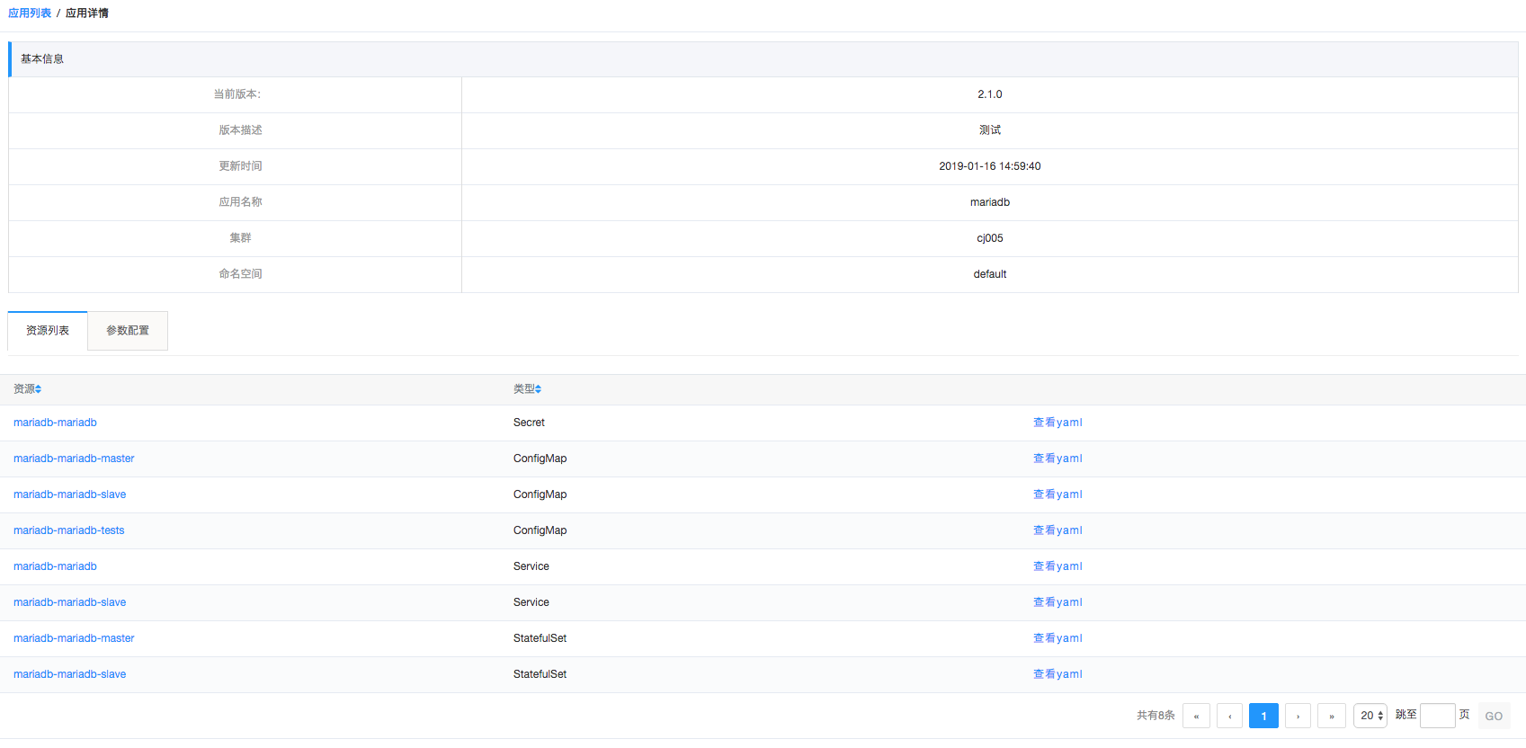Screen dimensions: 1526x748
Task: Switch to the 参数配置 tab
Action: tap(128, 331)
